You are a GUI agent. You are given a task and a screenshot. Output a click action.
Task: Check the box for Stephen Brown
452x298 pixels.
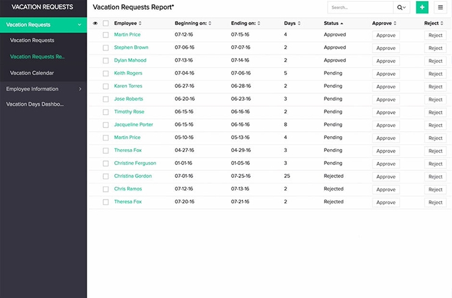tap(106, 48)
